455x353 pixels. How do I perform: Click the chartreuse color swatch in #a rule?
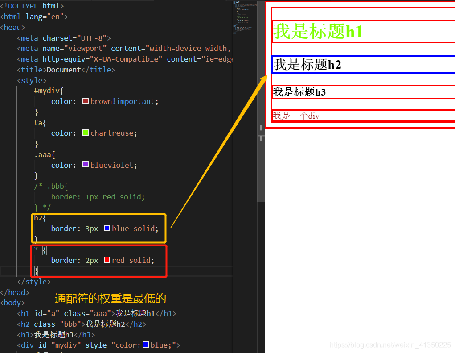pos(85,133)
